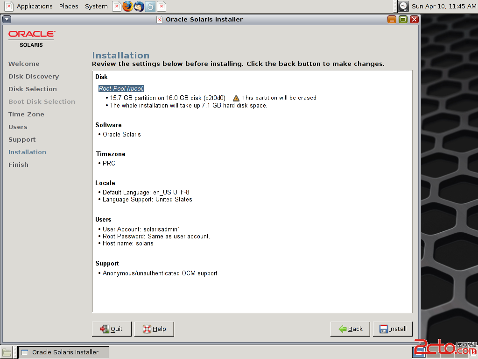Click the broken launcher icon after the update icon
478x359 pixels.
pos(162,6)
